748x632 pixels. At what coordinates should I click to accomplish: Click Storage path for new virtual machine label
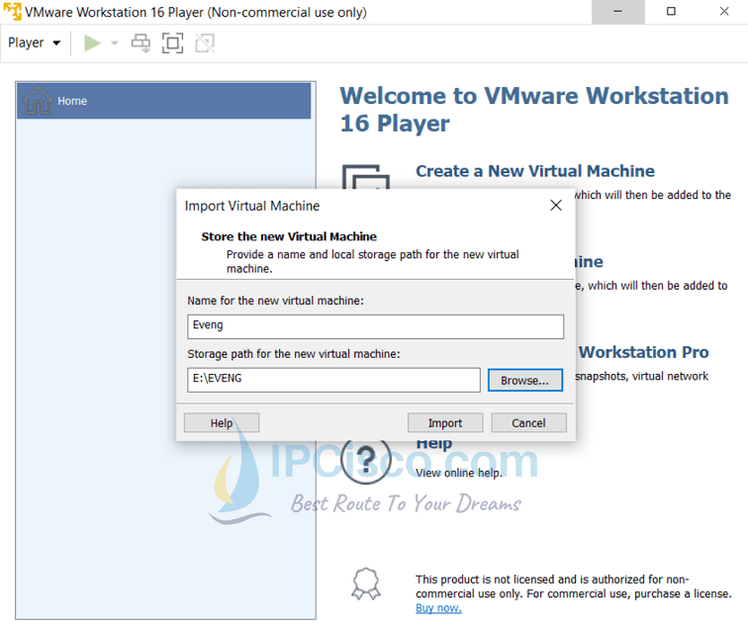pyautogui.click(x=294, y=354)
